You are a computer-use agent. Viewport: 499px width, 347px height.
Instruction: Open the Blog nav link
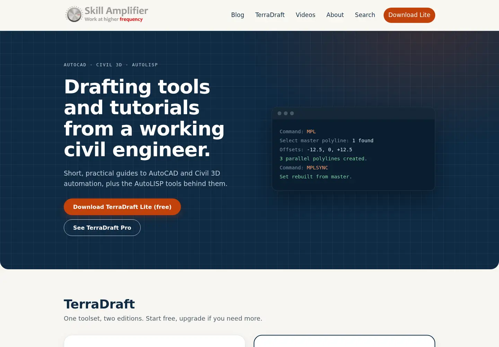pyautogui.click(x=238, y=15)
